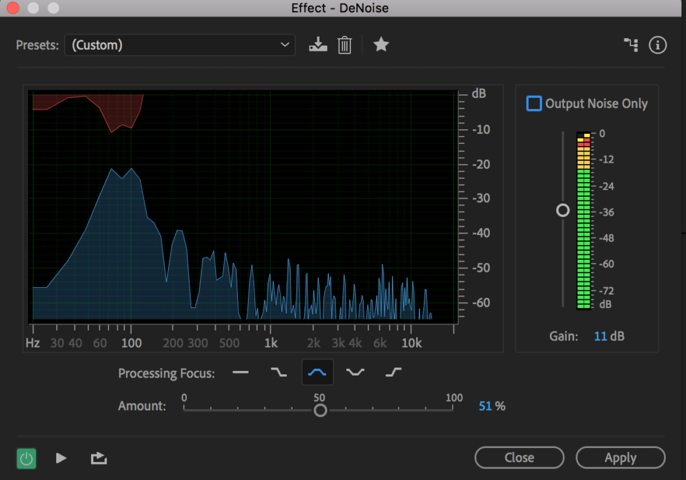The height and width of the screenshot is (480, 686).
Task: Open the channel map editor icon
Action: [631, 45]
